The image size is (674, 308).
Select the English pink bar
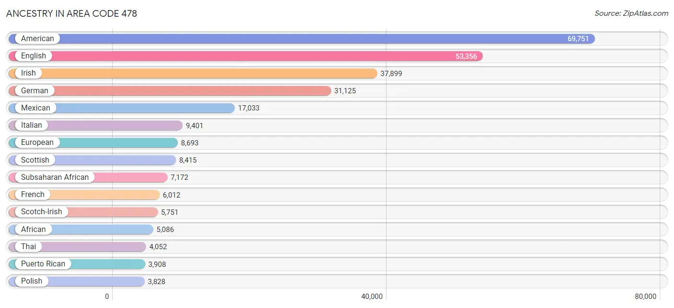[245, 56]
